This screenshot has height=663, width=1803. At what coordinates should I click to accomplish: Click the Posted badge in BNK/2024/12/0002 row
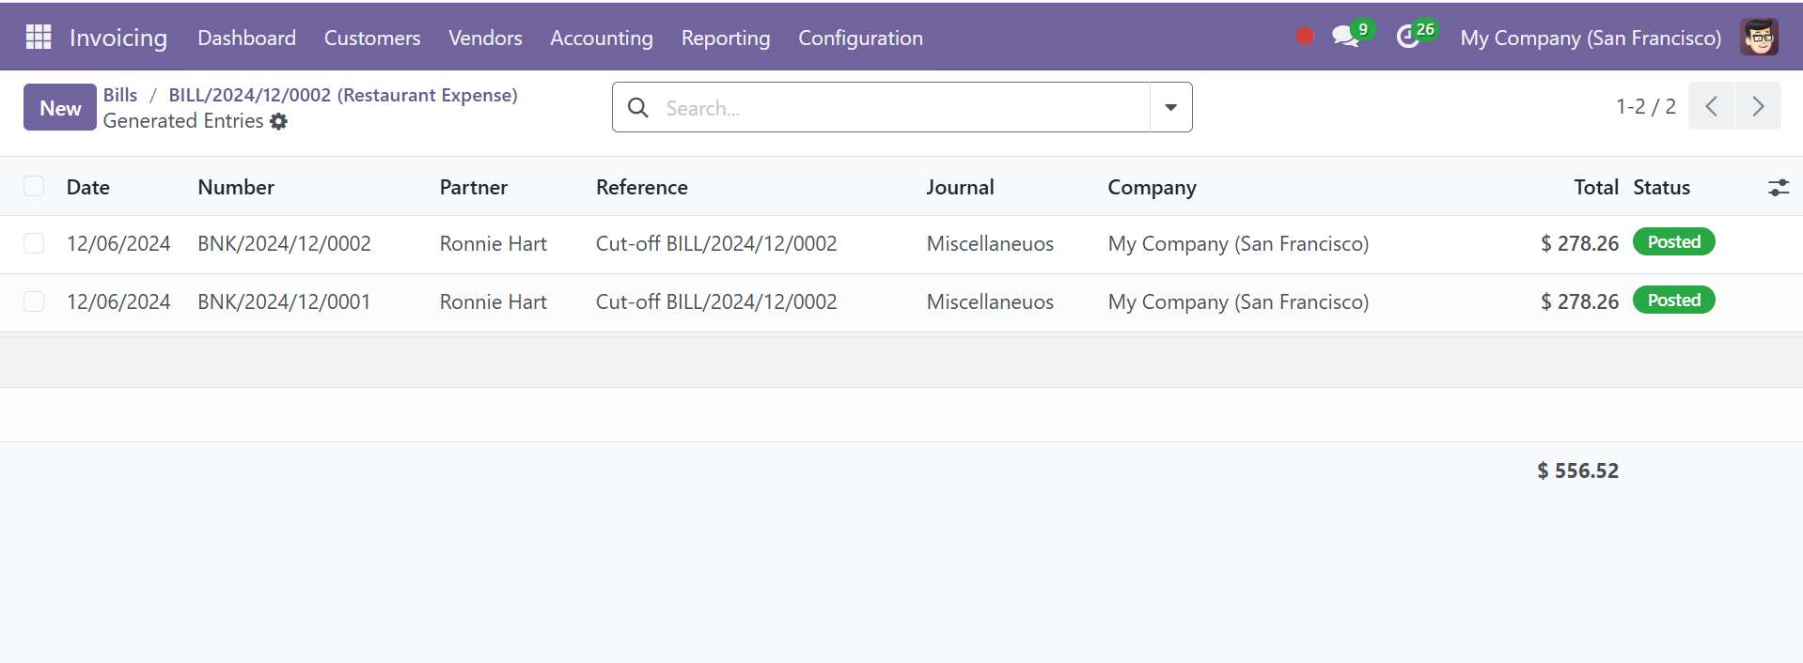pyautogui.click(x=1674, y=242)
